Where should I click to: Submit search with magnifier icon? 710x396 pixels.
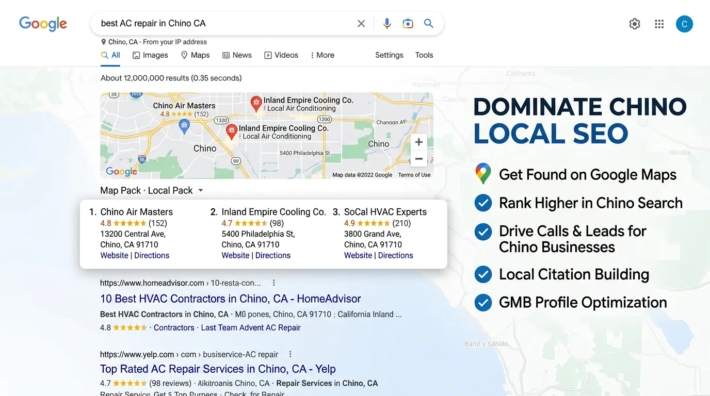[x=428, y=23]
